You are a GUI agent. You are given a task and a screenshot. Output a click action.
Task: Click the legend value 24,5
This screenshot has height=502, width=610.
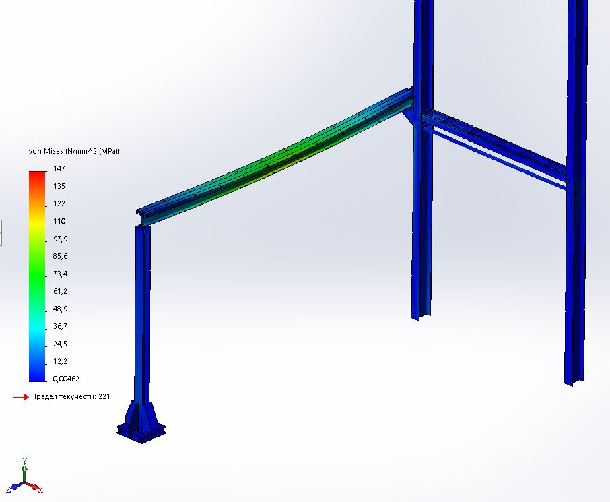click(61, 344)
